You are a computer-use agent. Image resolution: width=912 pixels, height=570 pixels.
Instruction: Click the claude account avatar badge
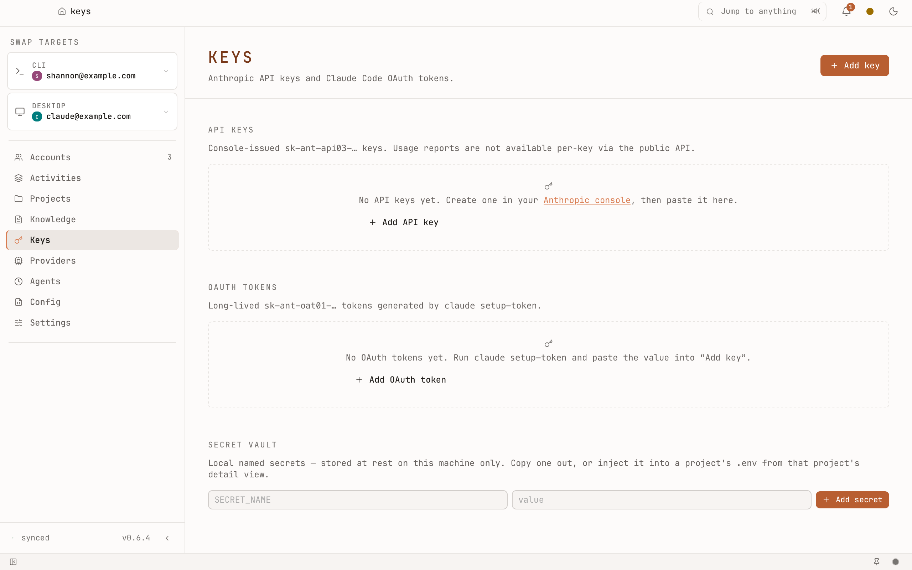pos(37,117)
